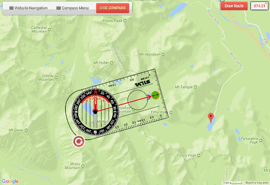Click the N mark on compass dial

(96, 92)
